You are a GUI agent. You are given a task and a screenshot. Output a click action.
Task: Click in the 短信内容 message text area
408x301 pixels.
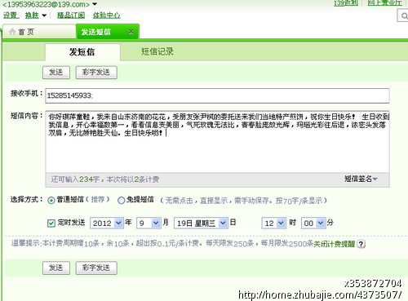(217, 141)
